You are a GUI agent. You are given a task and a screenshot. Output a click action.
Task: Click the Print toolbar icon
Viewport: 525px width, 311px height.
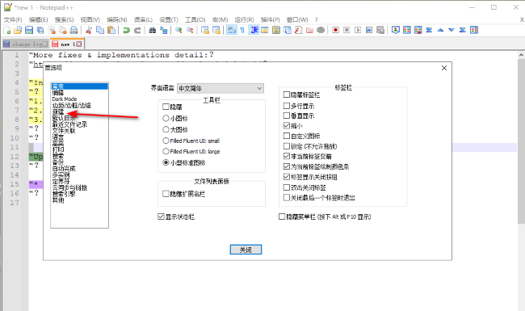73,30
